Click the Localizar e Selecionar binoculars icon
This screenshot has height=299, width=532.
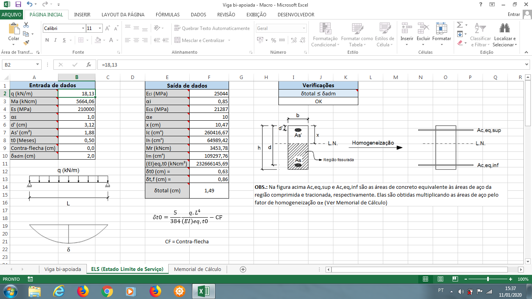[x=505, y=28]
